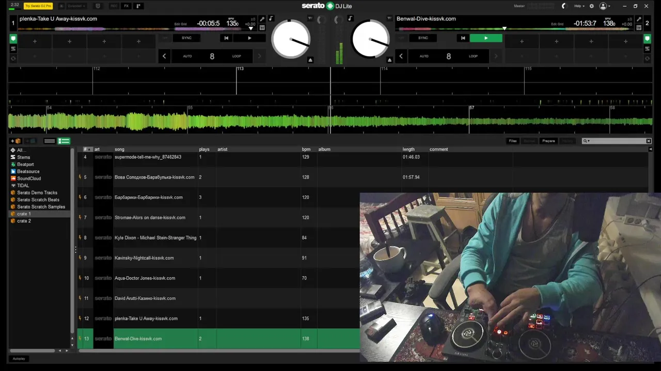661x371 pixels.
Task: Eject the track from deck 2
Action: (389, 60)
